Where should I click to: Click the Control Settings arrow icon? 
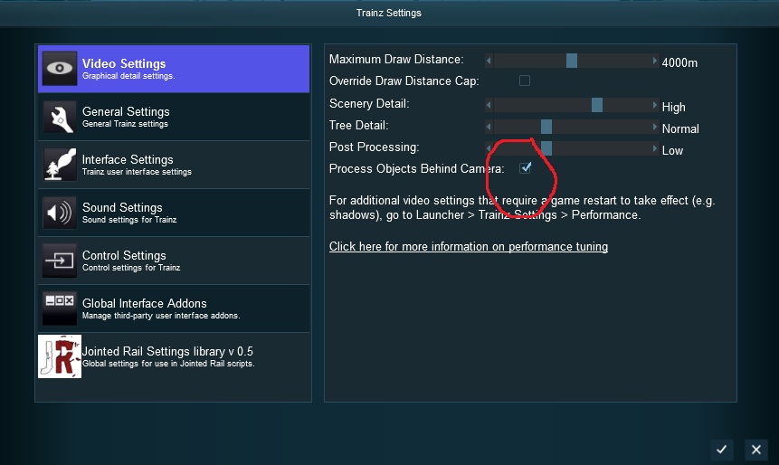click(60, 261)
